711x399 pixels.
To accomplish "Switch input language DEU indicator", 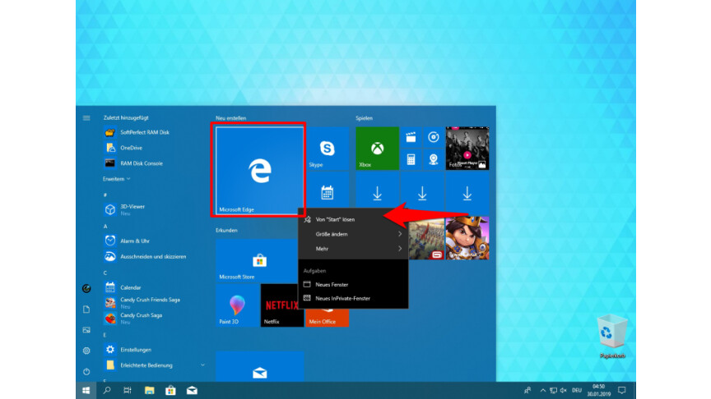I will [577, 391].
